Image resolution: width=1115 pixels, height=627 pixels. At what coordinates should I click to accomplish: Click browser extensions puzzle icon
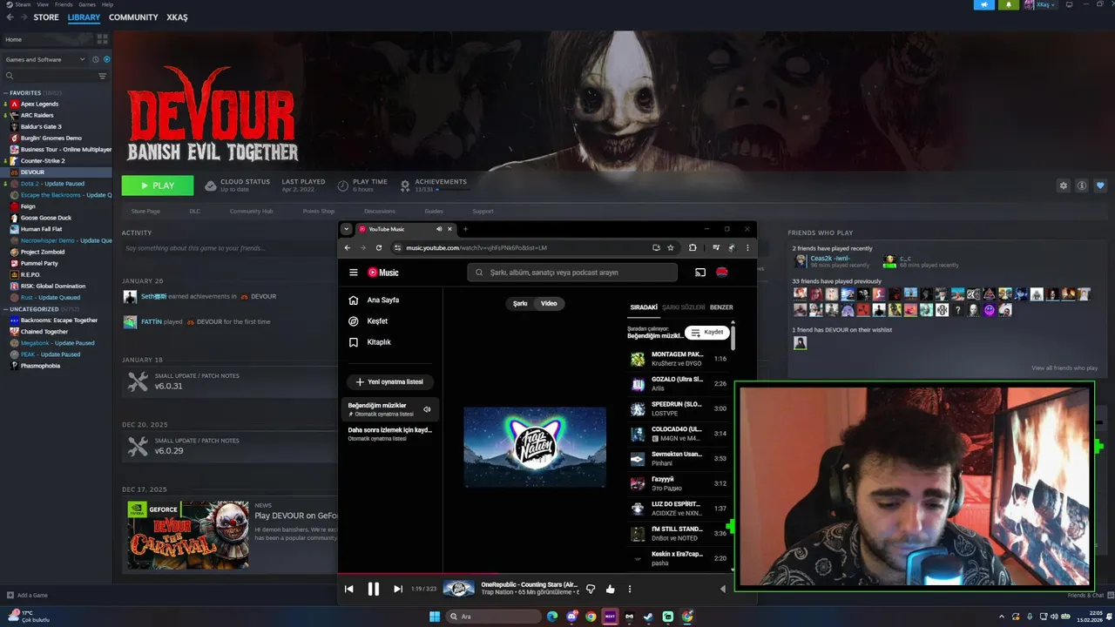click(693, 247)
